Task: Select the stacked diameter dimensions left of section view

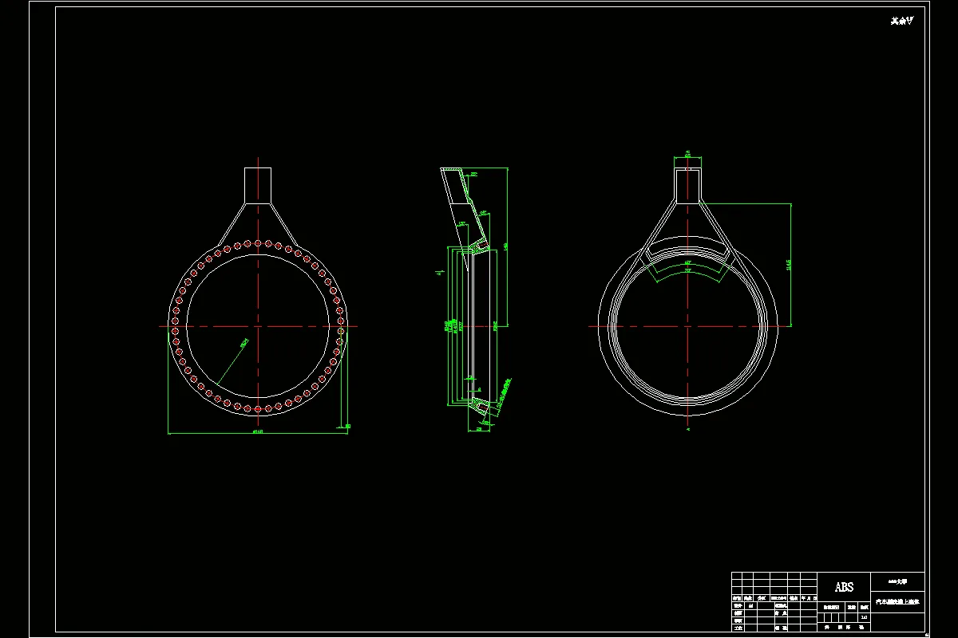Action: coord(453,326)
